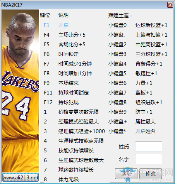The image size is (175, 184).
Task: Click the 生涯模式技能点无限 entry
Action: point(81,141)
